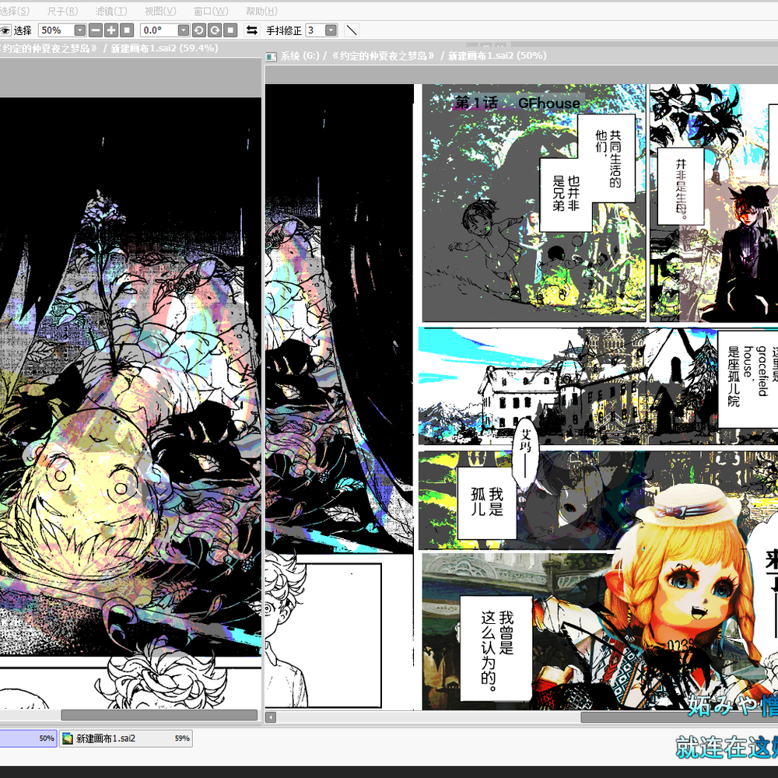Switch to the highlighted 50% document tab
Screen dimensions: 778x778
coord(28,738)
